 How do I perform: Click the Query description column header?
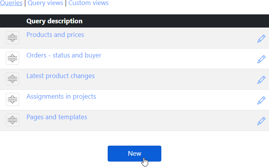pyautogui.click(x=54, y=21)
